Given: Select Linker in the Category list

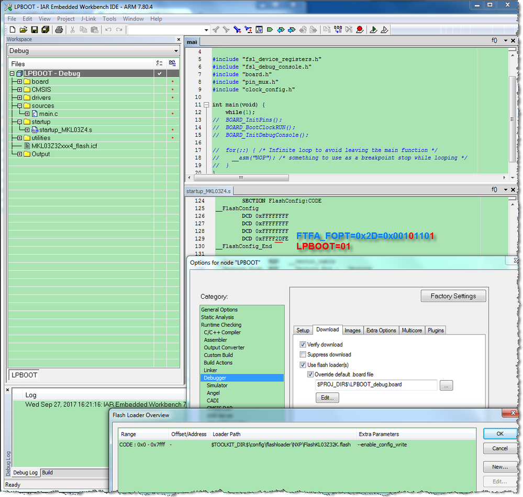Looking at the screenshot, I should (210, 370).
